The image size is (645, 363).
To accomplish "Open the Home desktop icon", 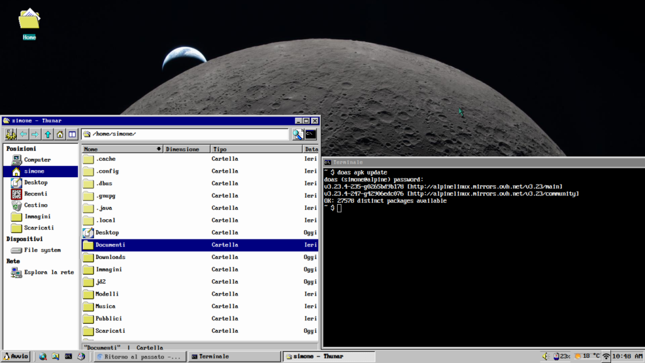I will (29, 25).
